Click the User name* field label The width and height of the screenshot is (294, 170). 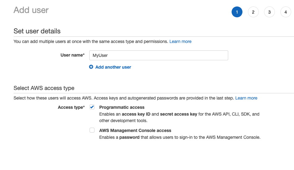pyautogui.click(x=73, y=55)
